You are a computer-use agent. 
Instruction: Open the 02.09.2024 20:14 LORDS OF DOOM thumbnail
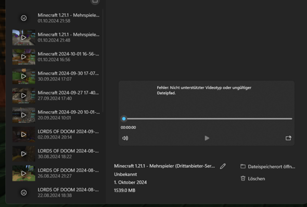(x=24, y=134)
